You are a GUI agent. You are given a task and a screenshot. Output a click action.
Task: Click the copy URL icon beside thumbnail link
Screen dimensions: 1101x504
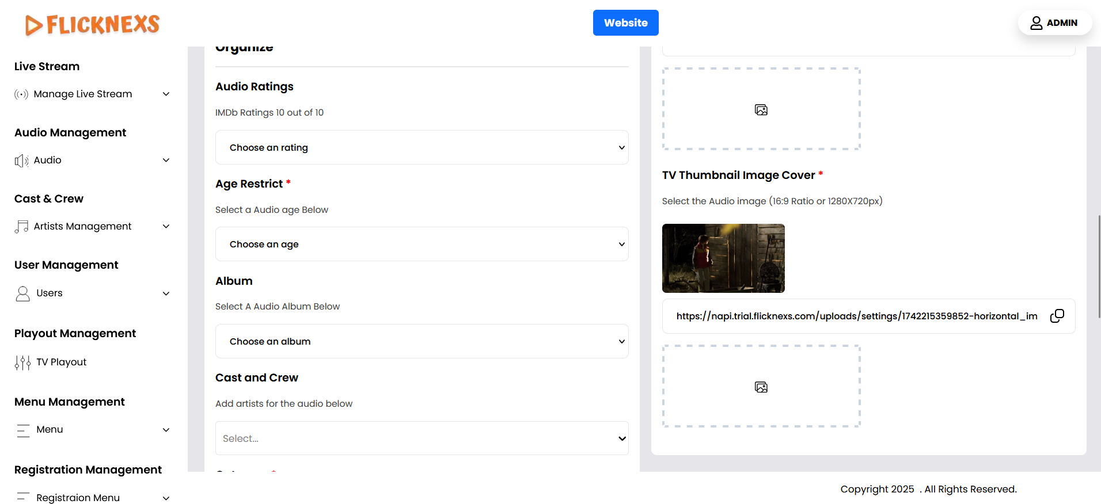pos(1057,316)
